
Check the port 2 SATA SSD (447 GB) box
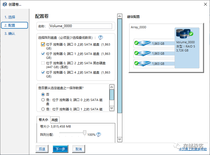click(43, 63)
